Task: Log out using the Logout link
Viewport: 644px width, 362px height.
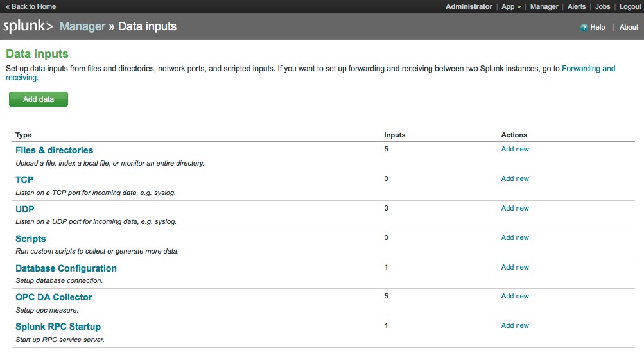Action: (630, 6)
